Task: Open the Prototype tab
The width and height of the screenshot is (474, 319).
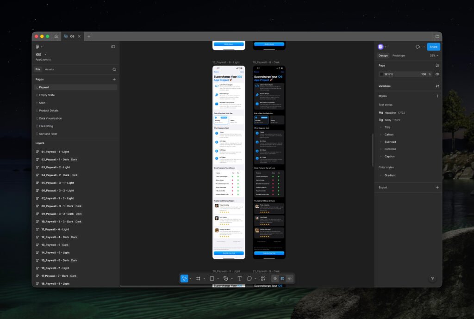Action: (x=399, y=55)
